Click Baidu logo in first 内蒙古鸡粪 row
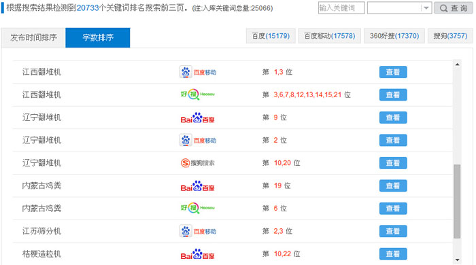This screenshot has height=265, width=476. pyautogui.click(x=198, y=186)
